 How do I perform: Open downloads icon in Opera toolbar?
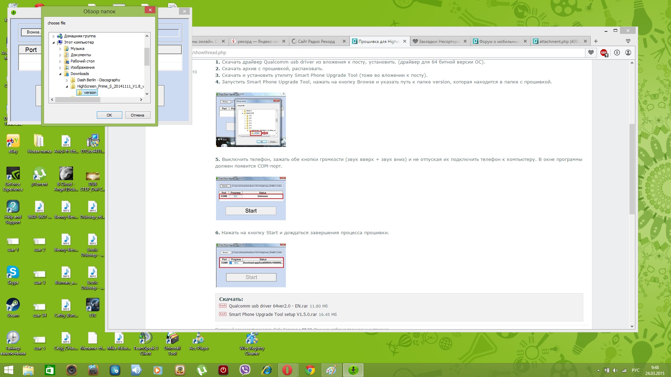pyautogui.click(x=617, y=53)
